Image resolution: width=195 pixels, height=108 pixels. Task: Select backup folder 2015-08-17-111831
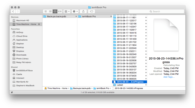pyautogui.click(x=130, y=18)
